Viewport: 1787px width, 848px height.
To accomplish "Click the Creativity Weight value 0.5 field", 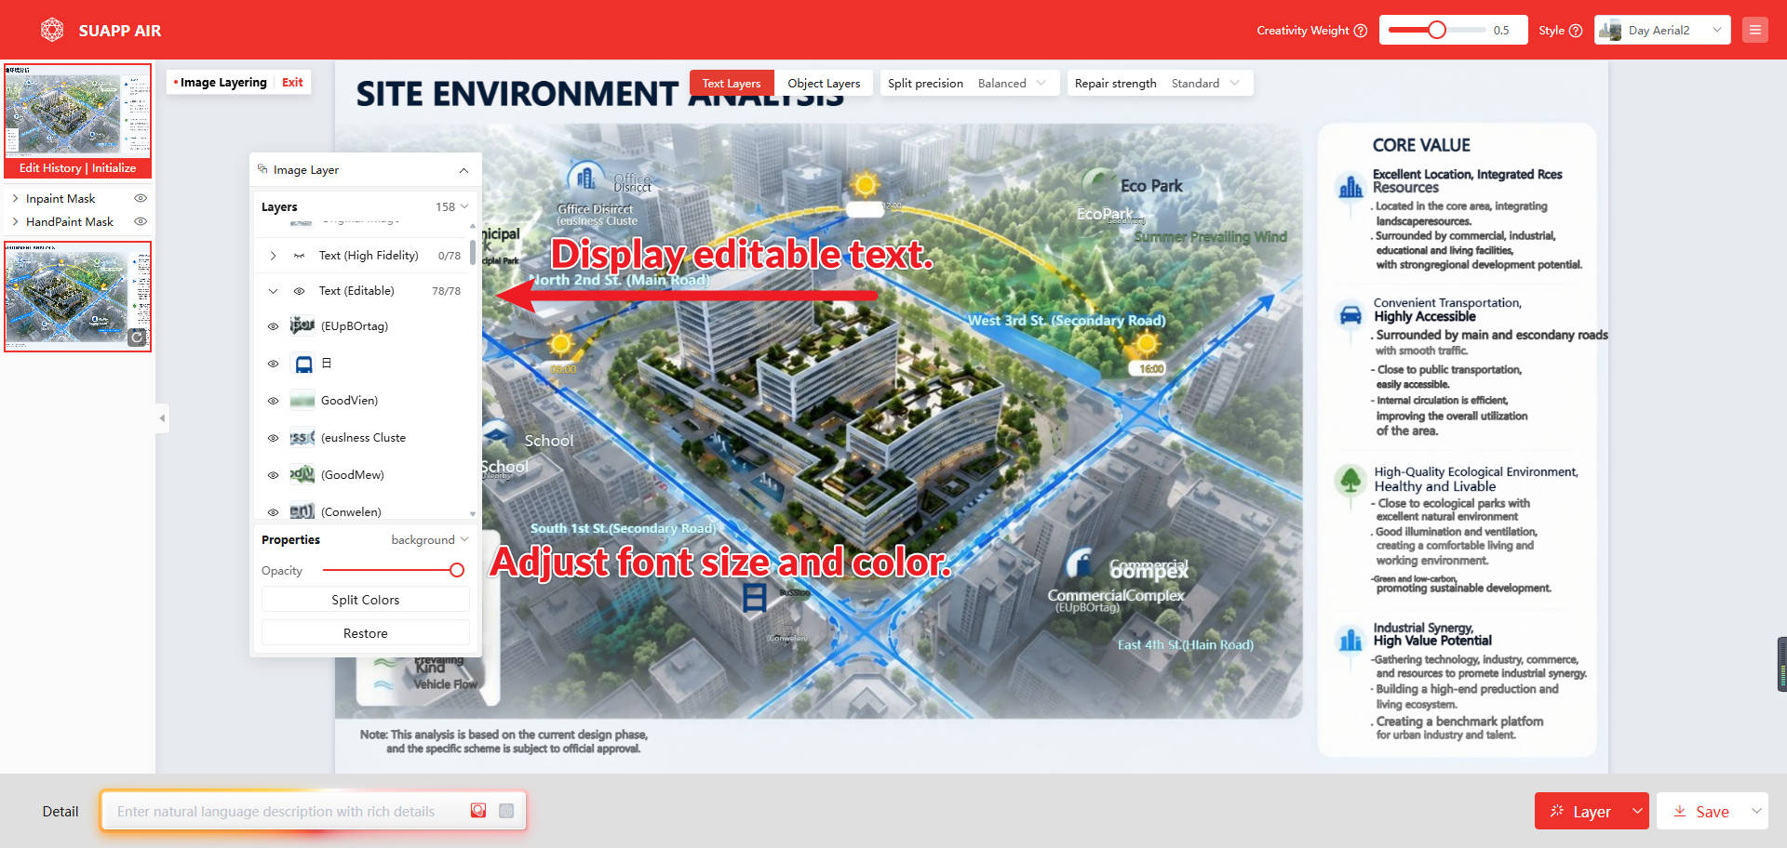I will point(1501,30).
